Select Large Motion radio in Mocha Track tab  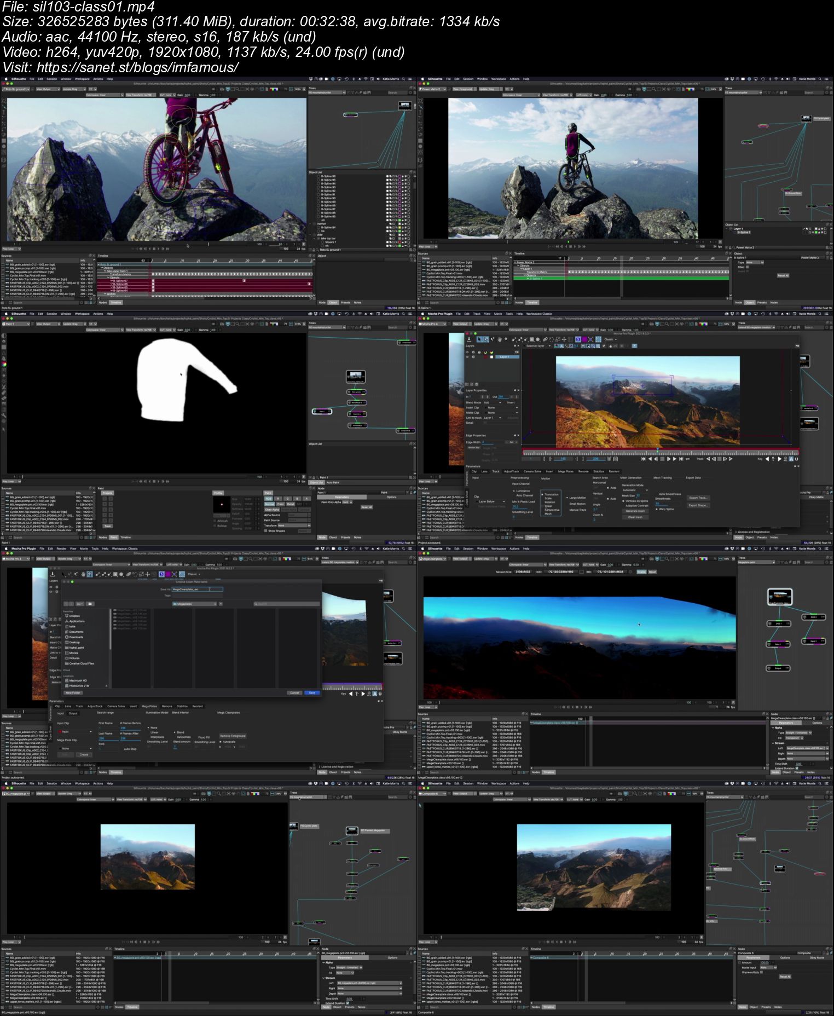pyautogui.click(x=567, y=498)
